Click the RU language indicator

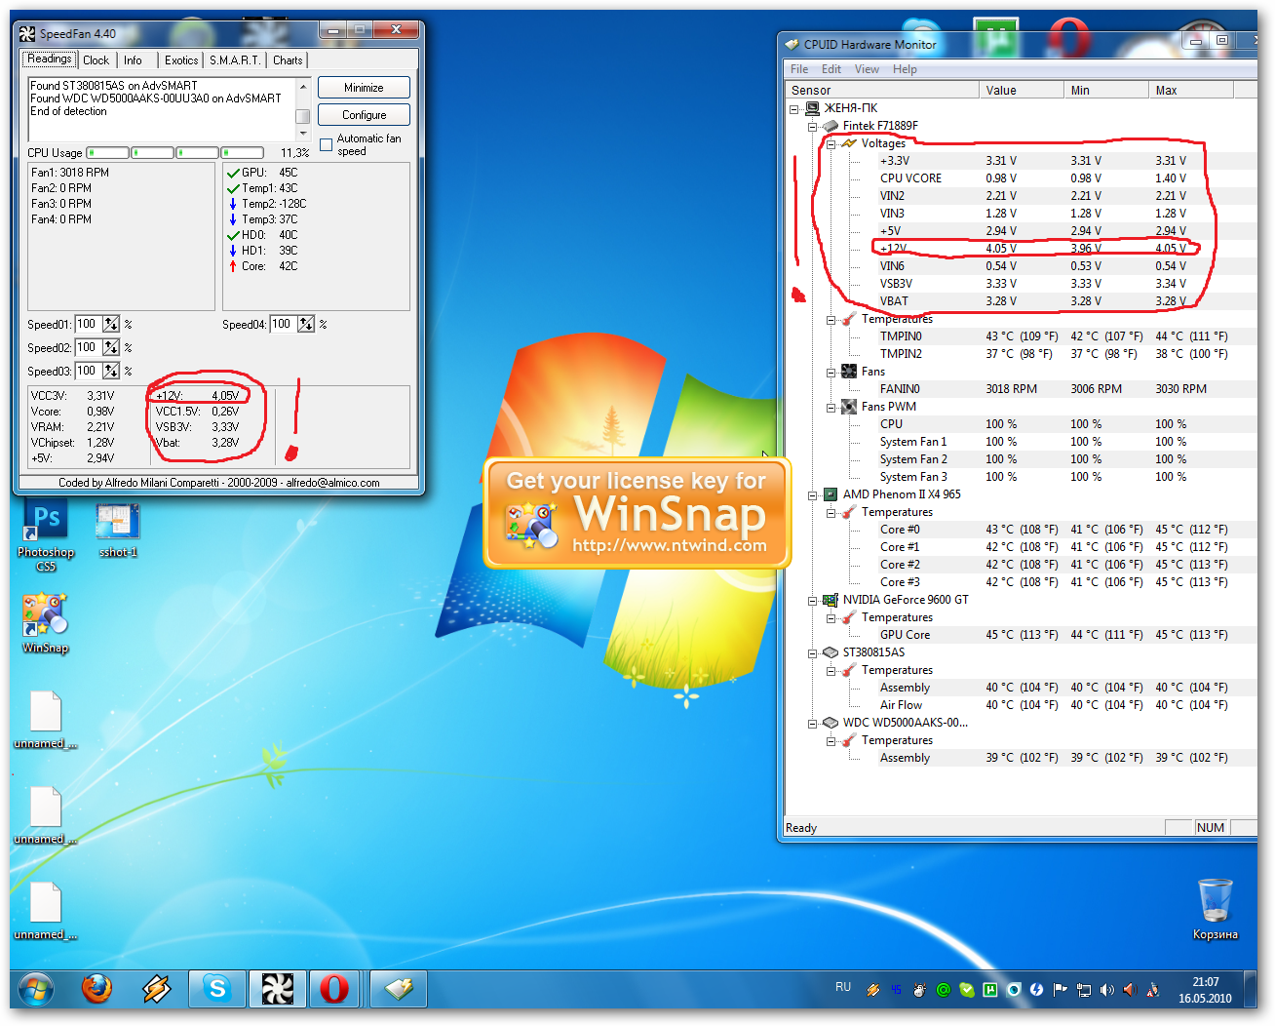click(x=843, y=988)
